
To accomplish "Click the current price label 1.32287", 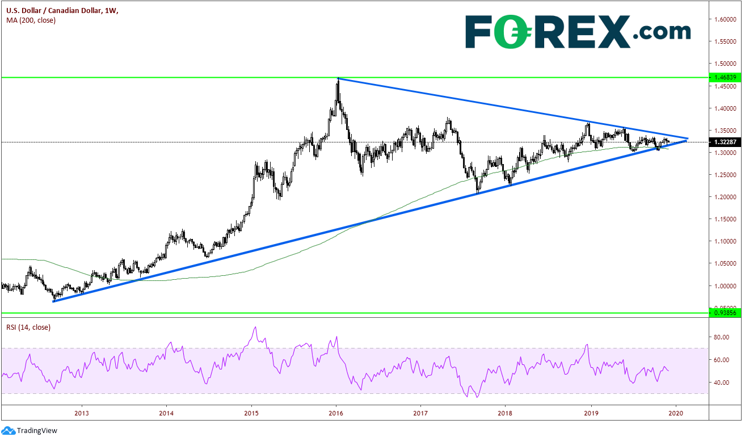I will (x=725, y=142).
